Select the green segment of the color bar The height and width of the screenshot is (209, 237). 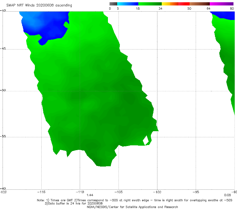(150, 4)
